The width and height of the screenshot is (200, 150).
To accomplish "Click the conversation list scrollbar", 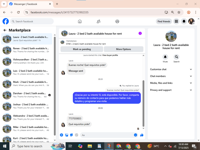I will click(55, 86).
